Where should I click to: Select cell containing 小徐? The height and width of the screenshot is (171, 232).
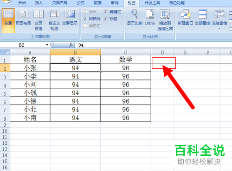pos(30,101)
